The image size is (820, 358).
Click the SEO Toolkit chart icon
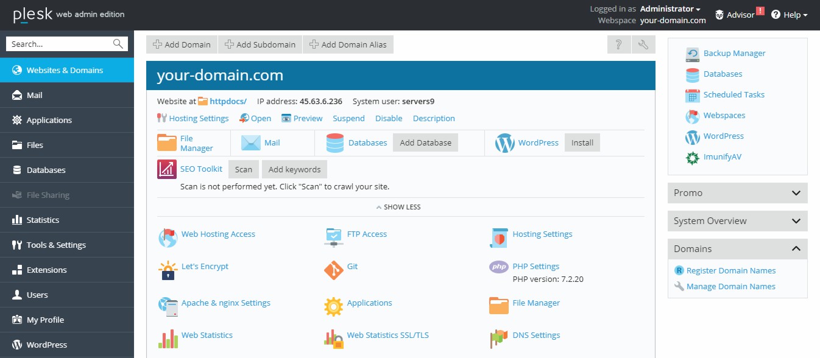[x=167, y=169]
